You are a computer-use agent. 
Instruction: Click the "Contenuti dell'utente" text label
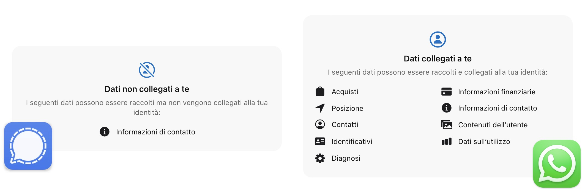tap(493, 125)
